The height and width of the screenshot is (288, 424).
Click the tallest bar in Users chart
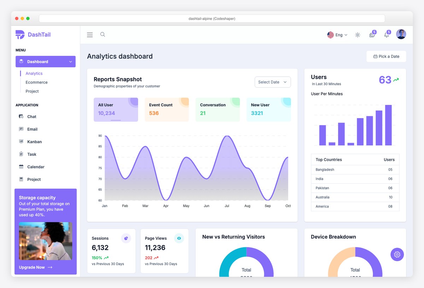pyautogui.click(x=388, y=125)
